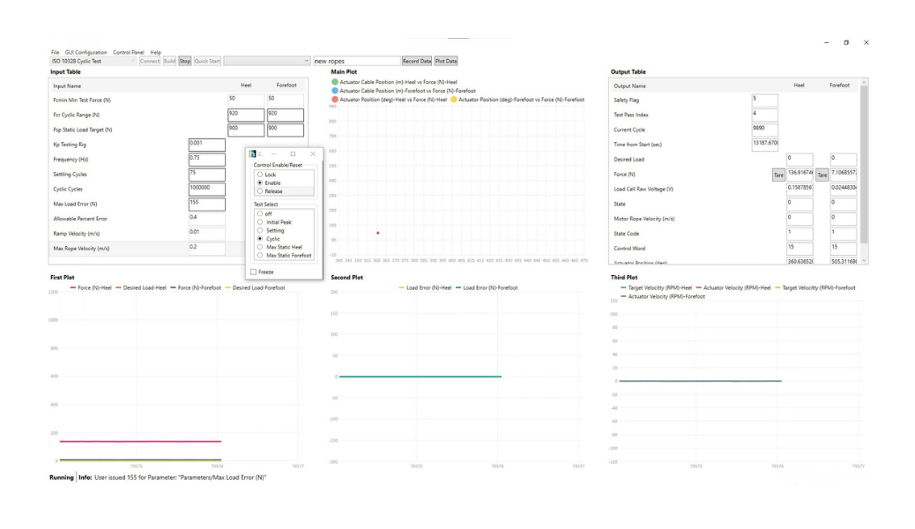
Task: Choose Cyclic test mode
Action: [x=269, y=239]
